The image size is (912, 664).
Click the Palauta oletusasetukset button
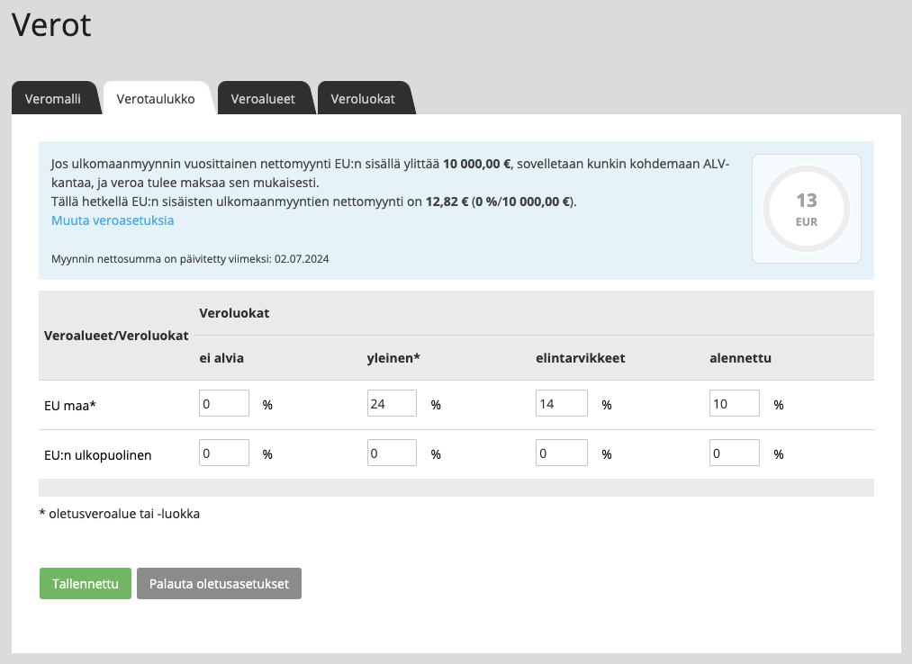pos(219,584)
